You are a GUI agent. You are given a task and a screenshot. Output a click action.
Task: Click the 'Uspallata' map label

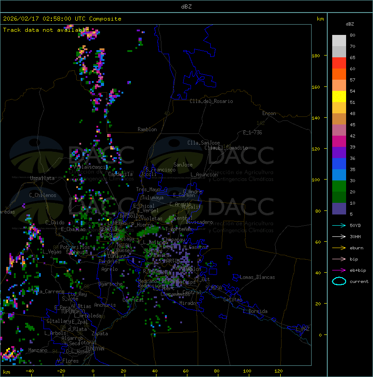click(42, 178)
